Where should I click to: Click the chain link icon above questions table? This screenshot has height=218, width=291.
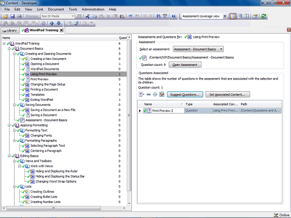(149, 94)
